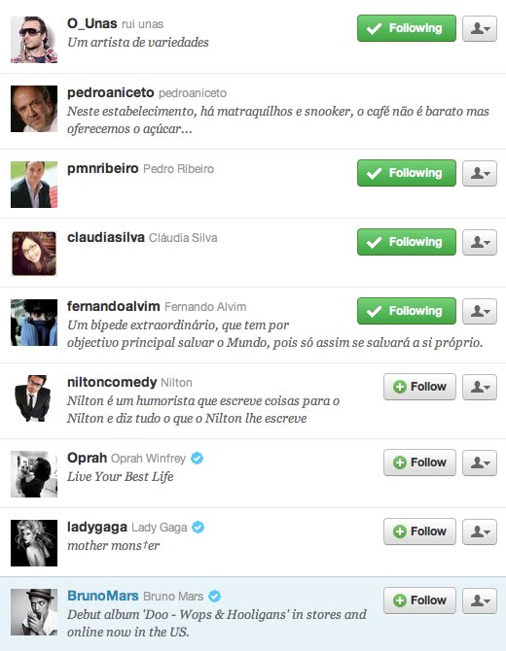
Task: Open O_Unas profile picture
Action: click(x=34, y=40)
